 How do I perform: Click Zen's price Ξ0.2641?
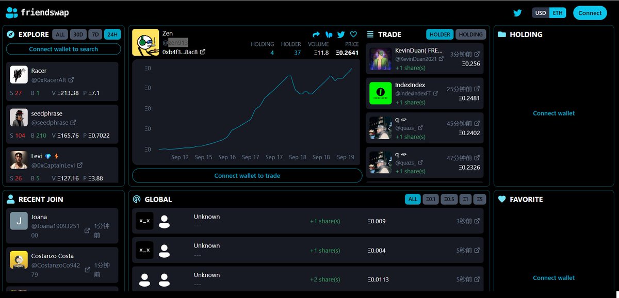click(x=347, y=53)
